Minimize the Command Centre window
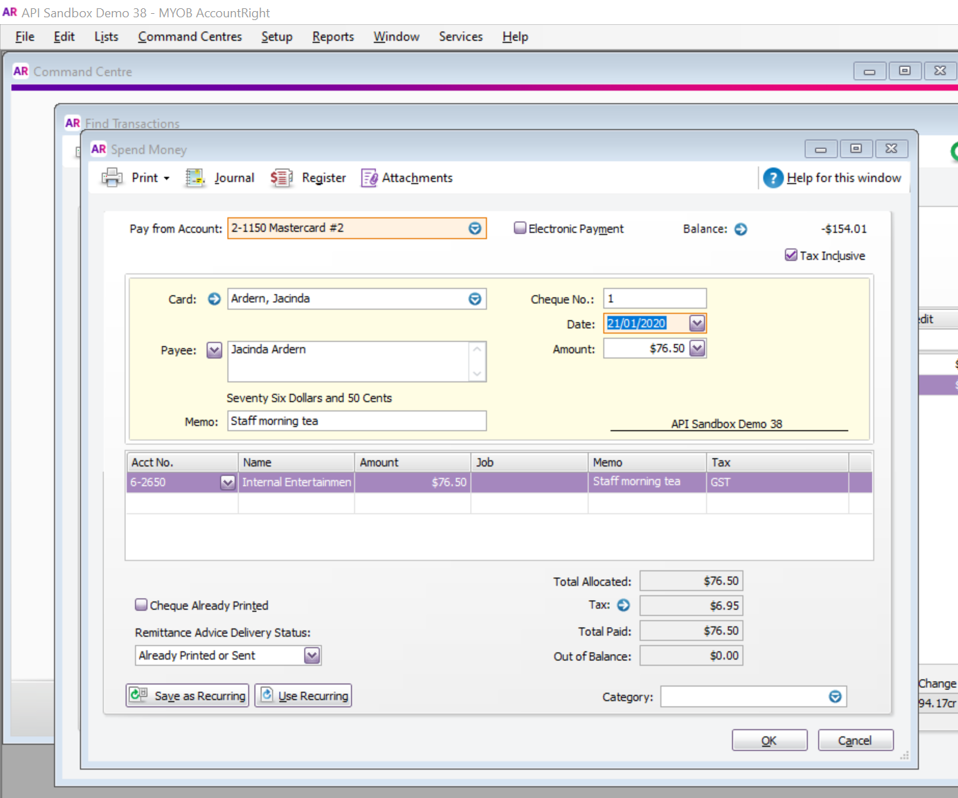Screen dimensions: 958x798 870,71
